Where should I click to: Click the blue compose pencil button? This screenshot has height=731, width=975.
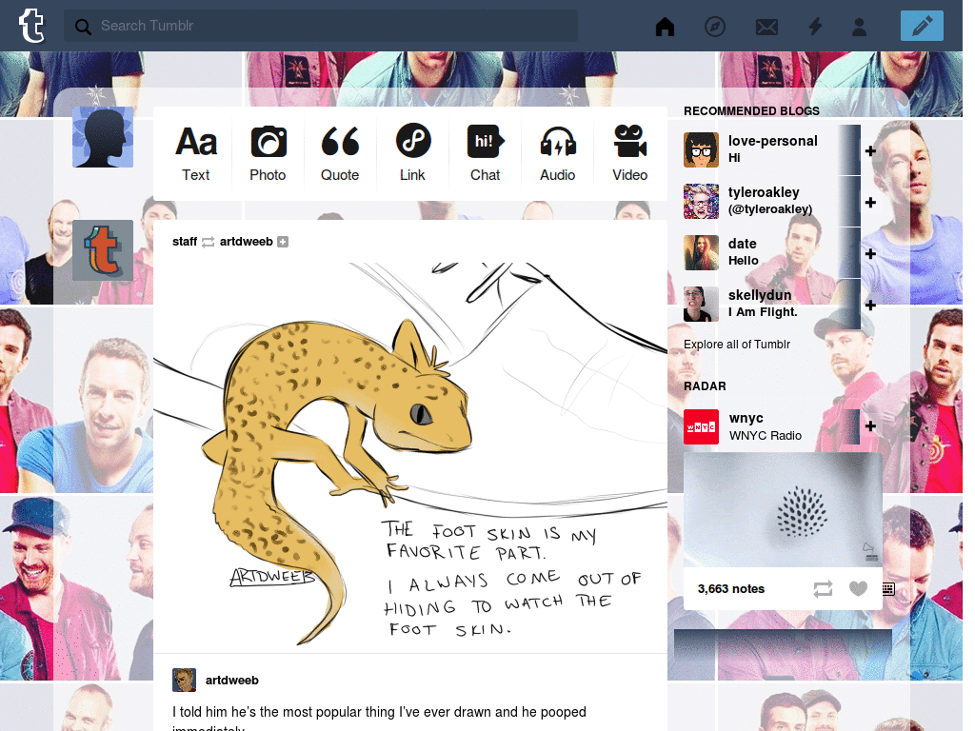(922, 26)
